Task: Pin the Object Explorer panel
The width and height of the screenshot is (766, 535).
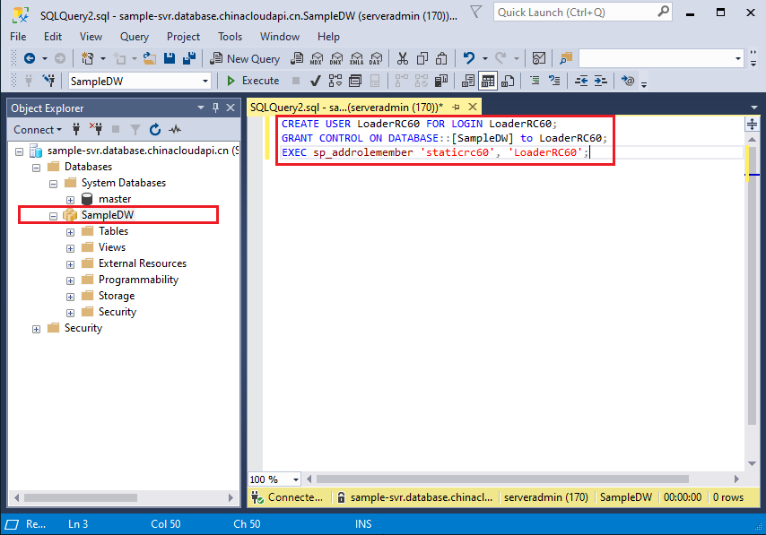Action: point(215,108)
